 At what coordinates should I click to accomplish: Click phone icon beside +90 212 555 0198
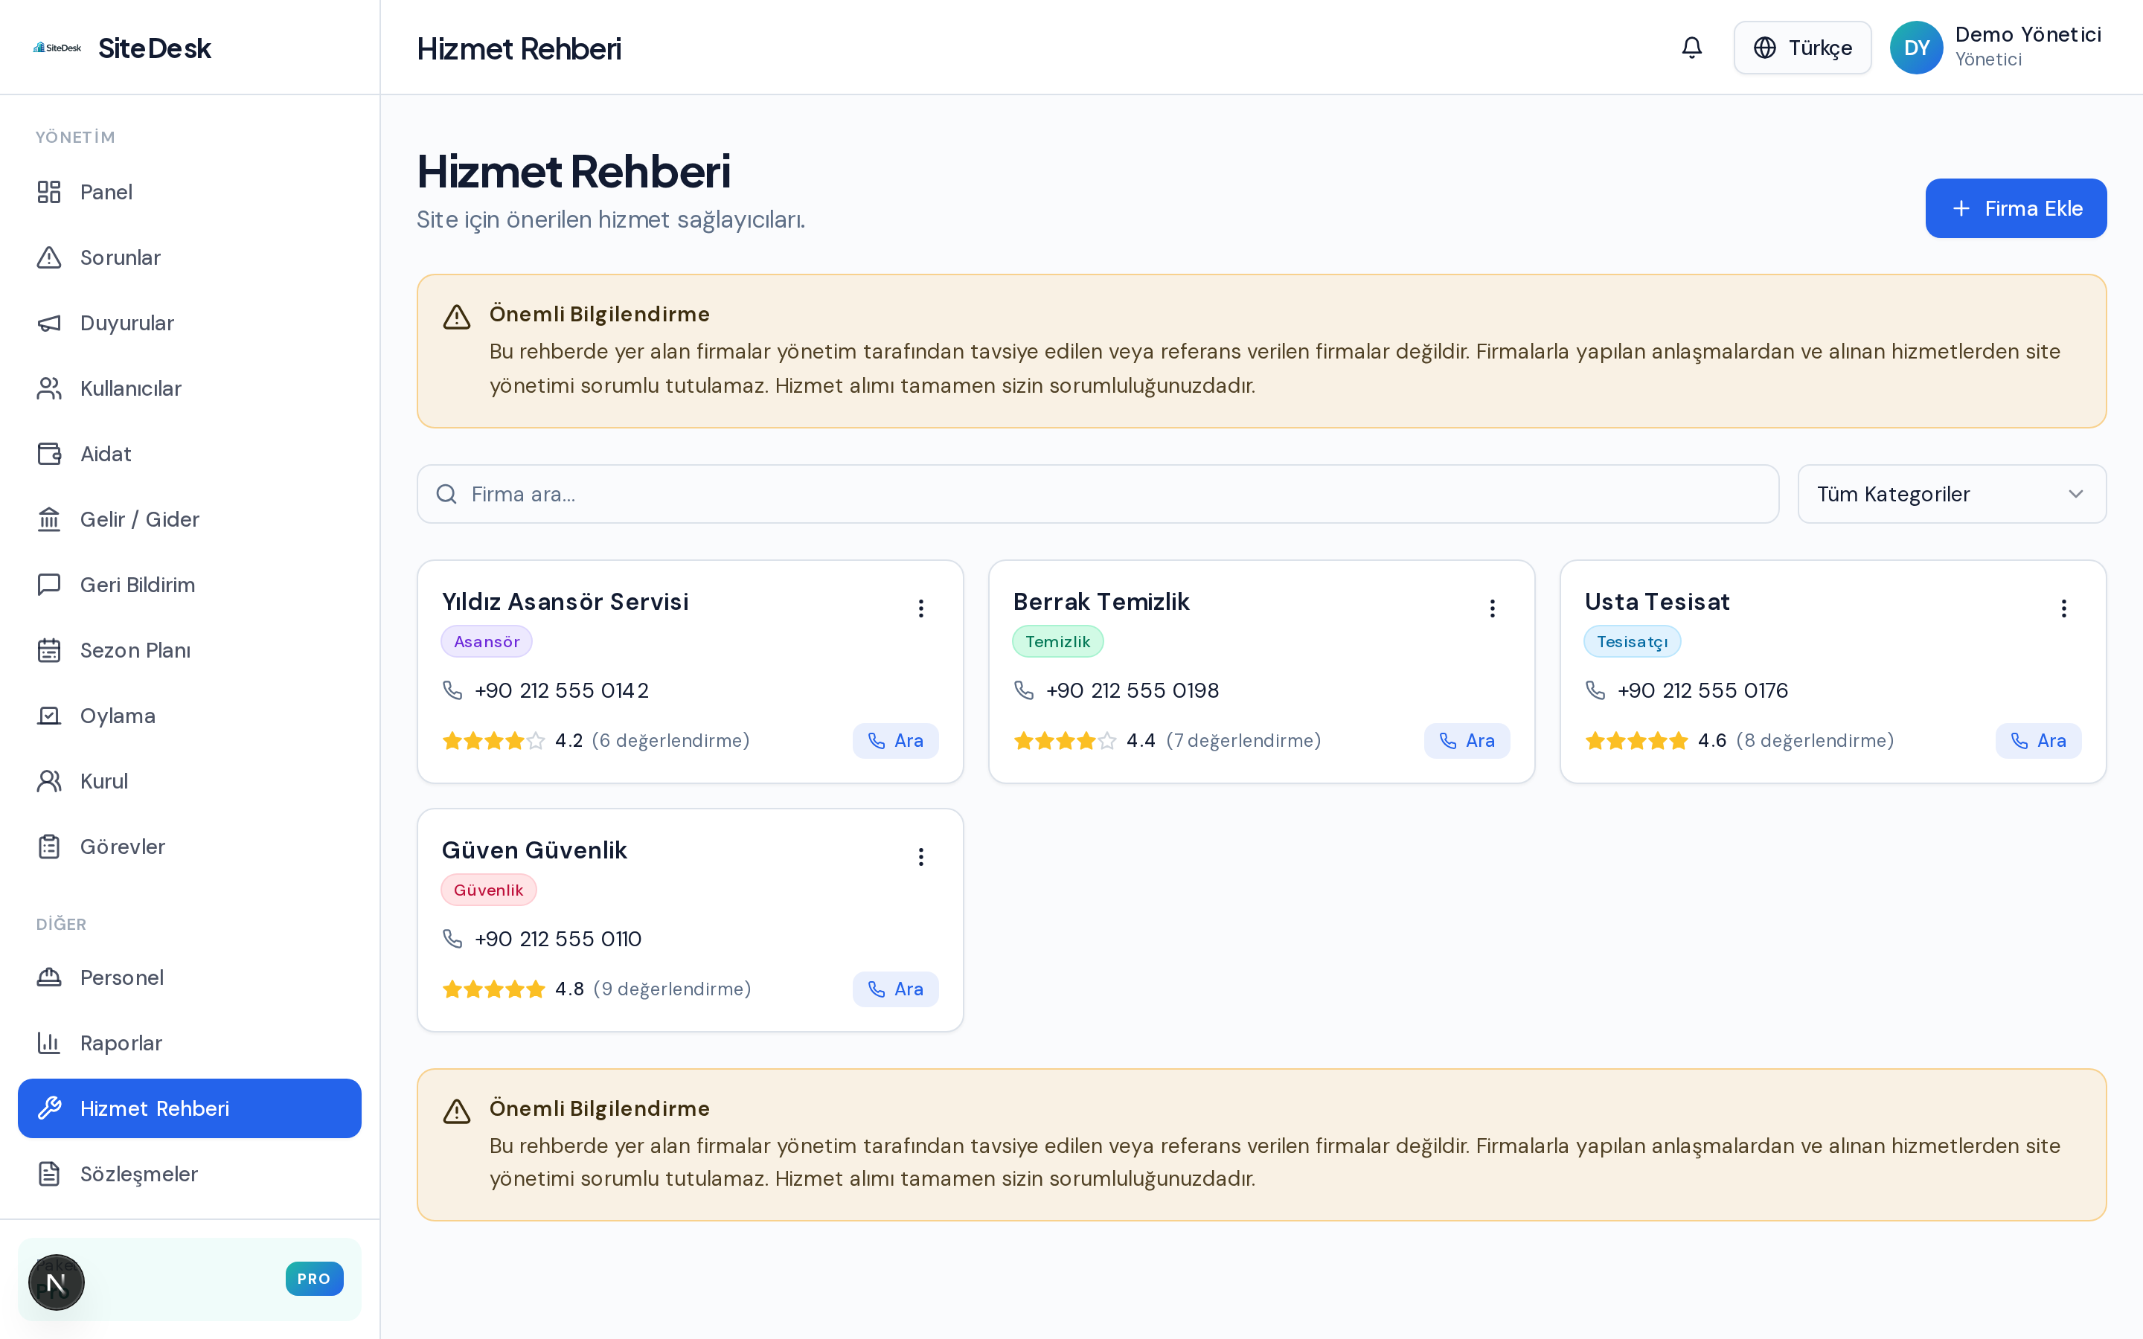click(x=1024, y=690)
